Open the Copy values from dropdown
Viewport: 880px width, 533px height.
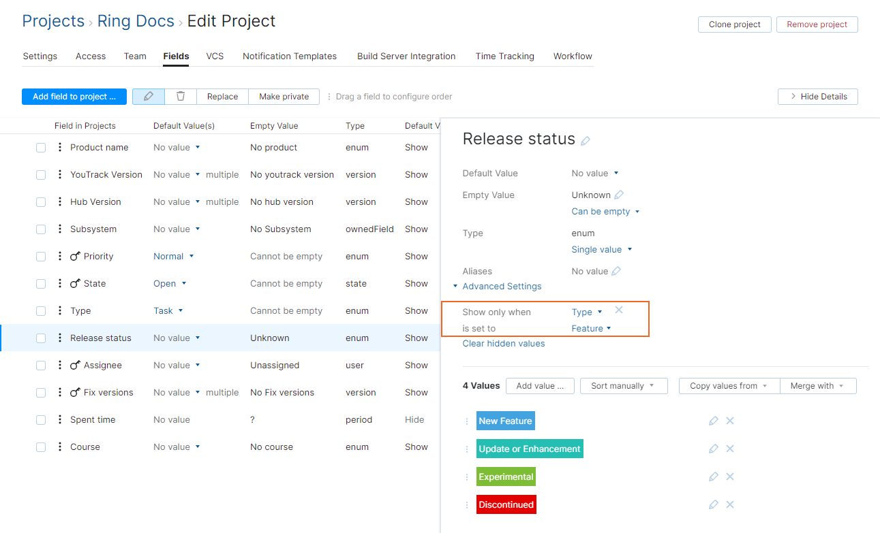click(728, 385)
